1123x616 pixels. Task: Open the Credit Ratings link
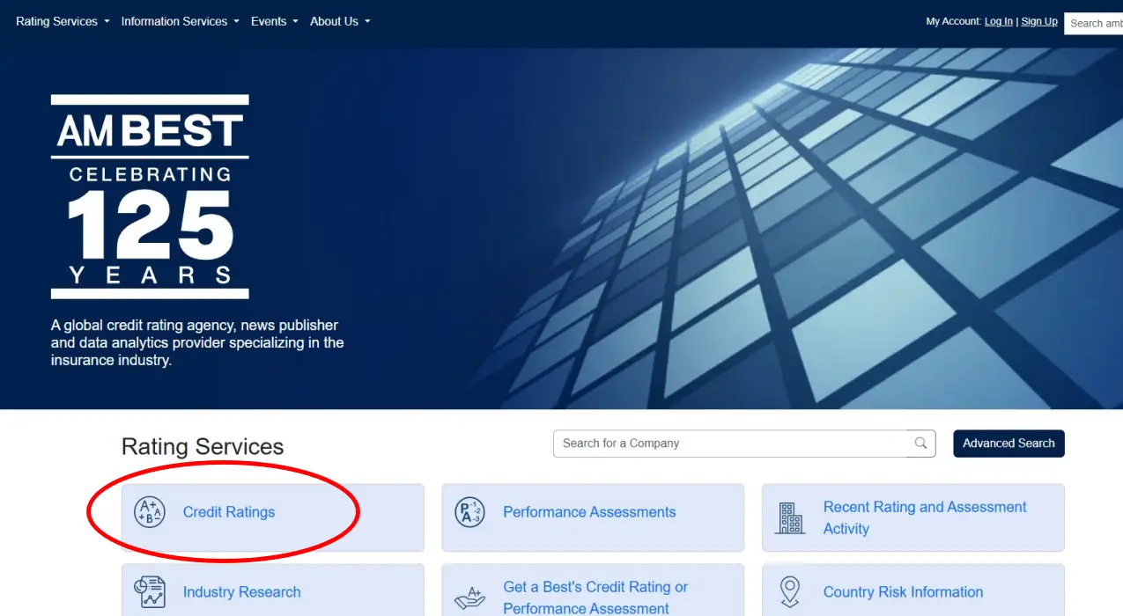click(x=229, y=512)
